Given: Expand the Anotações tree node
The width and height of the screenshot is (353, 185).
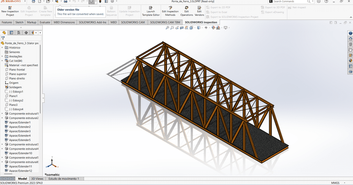Looking at the screenshot, I should point(2,56).
